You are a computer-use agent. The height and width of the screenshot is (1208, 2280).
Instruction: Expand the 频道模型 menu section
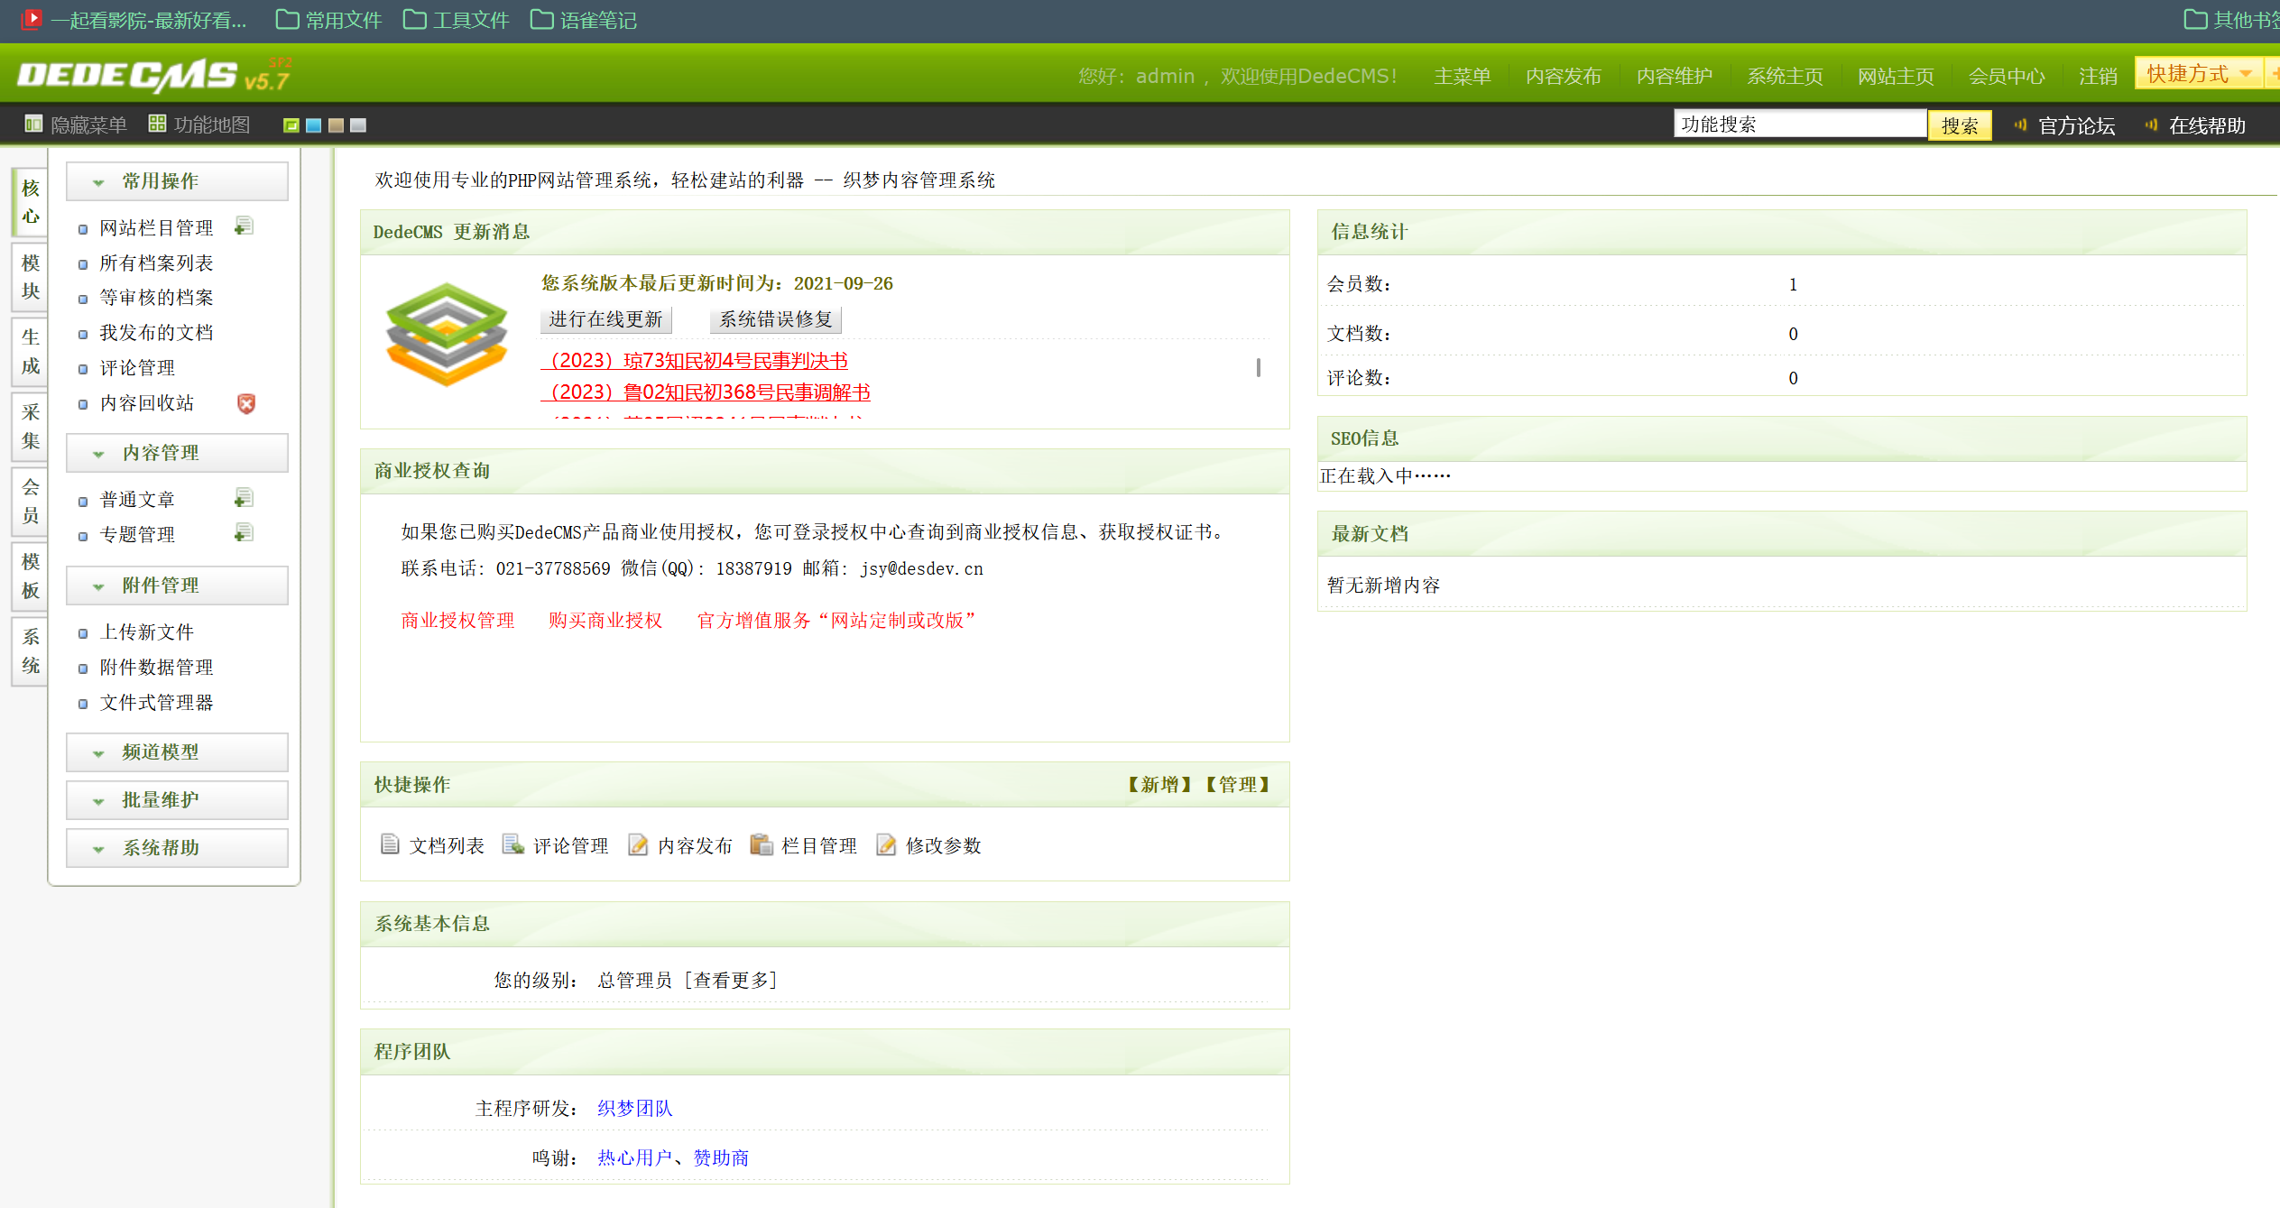tap(177, 752)
